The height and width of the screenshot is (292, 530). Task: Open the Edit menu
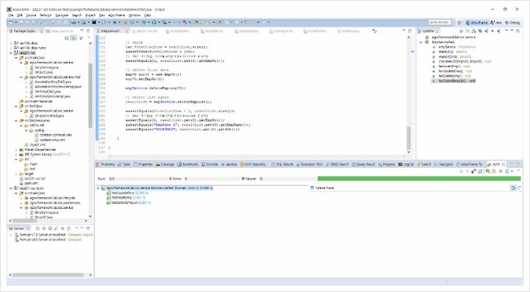[20, 15]
